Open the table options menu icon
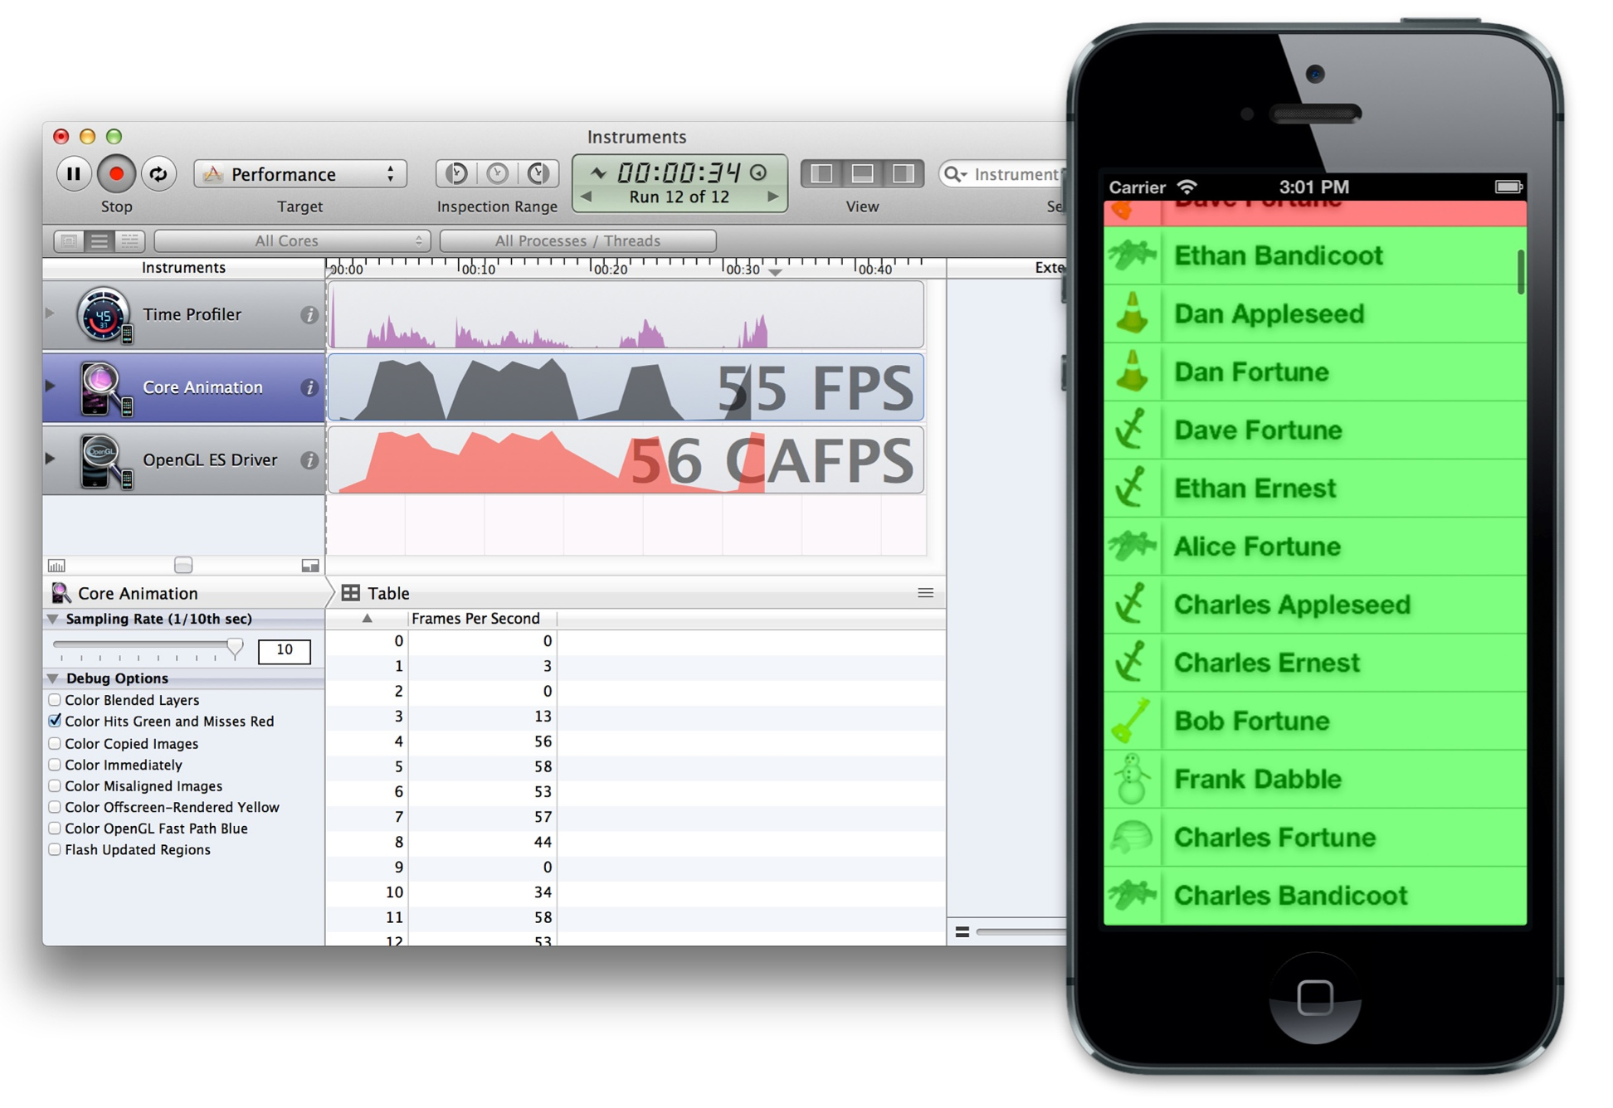The height and width of the screenshot is (1108, 1613). point(926,593)
